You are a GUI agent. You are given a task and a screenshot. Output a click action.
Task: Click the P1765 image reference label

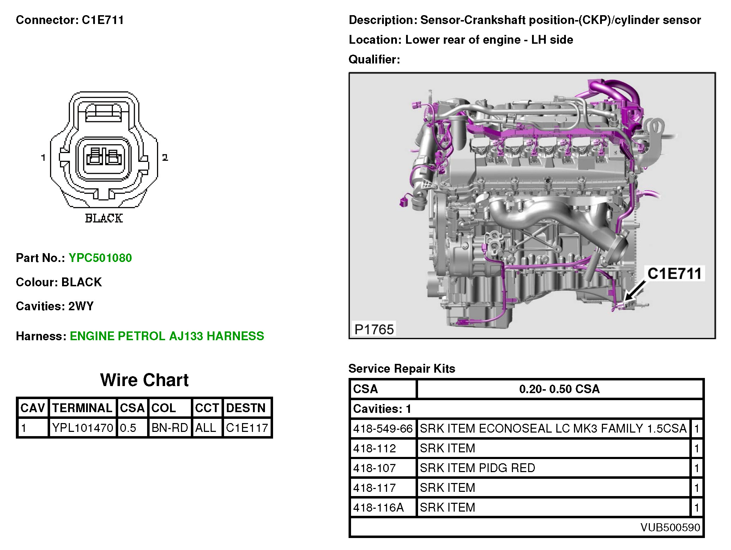tap(374, 329)
